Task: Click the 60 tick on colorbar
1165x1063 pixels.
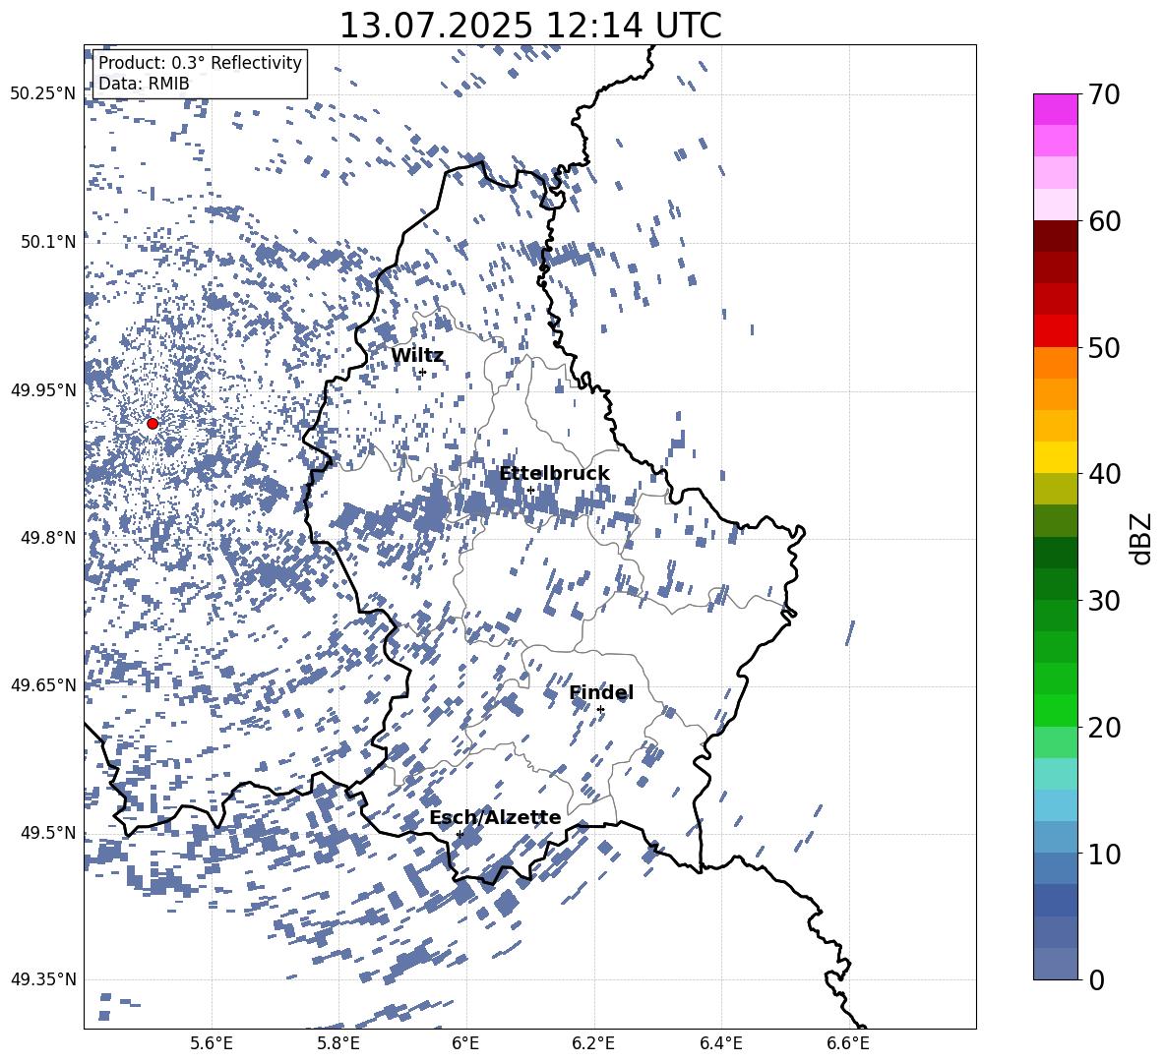Action: (1104, 221)
